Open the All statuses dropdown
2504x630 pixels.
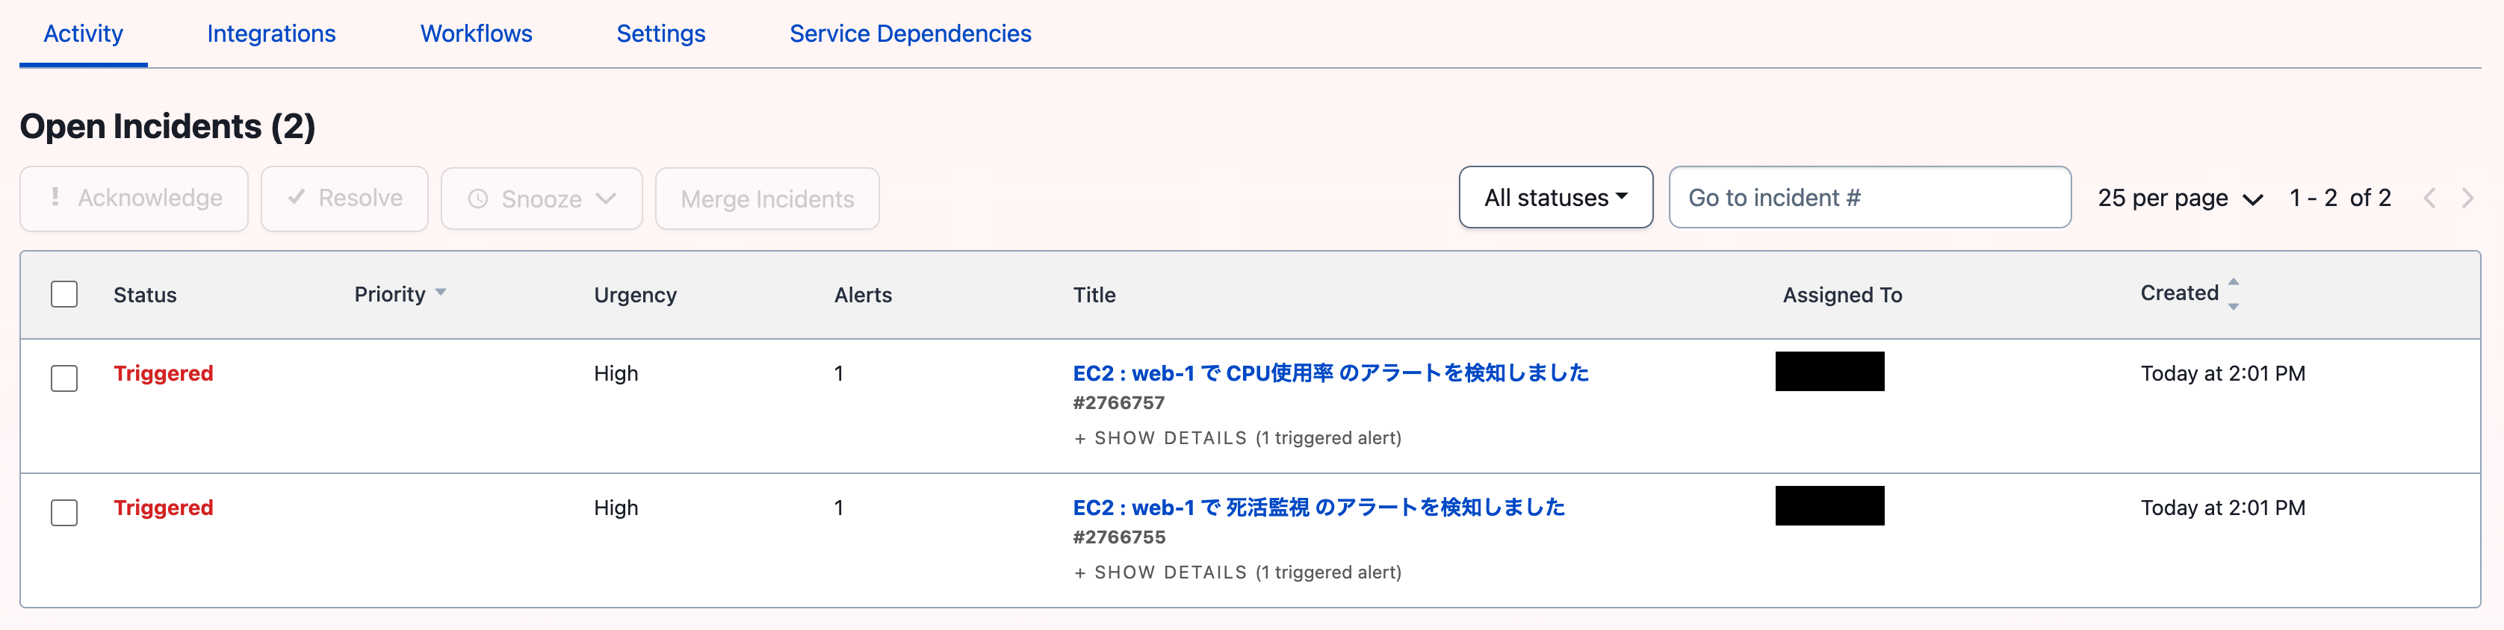(1555, 197)
